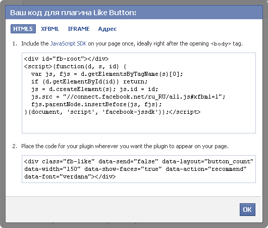The width and height of the screenshot is (268, 228).
Task: Click the fjs.parentNode.insertBefore code line
Action: (x=96, y=104)
